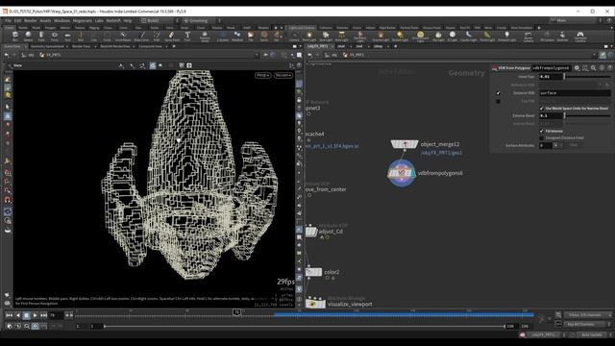Click the Exterior Band value field

click(551, 115)
